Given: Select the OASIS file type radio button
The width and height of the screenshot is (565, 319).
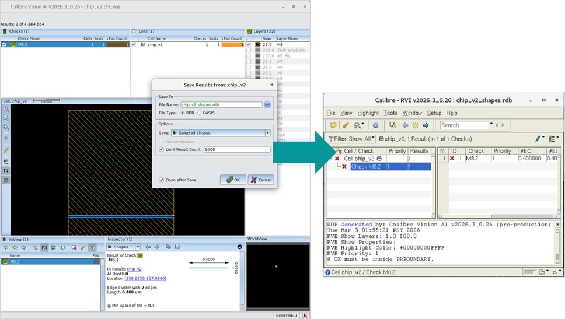Looking at the screenshot, I should [199, 113].
